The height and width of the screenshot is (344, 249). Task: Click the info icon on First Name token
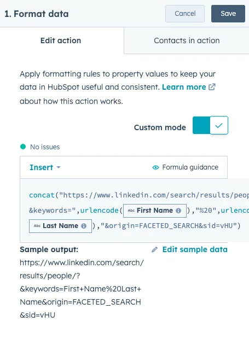[x=178, y=211]
